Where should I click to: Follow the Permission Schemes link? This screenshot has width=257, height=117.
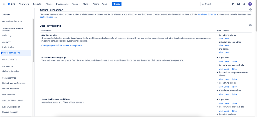click(207, 14)
